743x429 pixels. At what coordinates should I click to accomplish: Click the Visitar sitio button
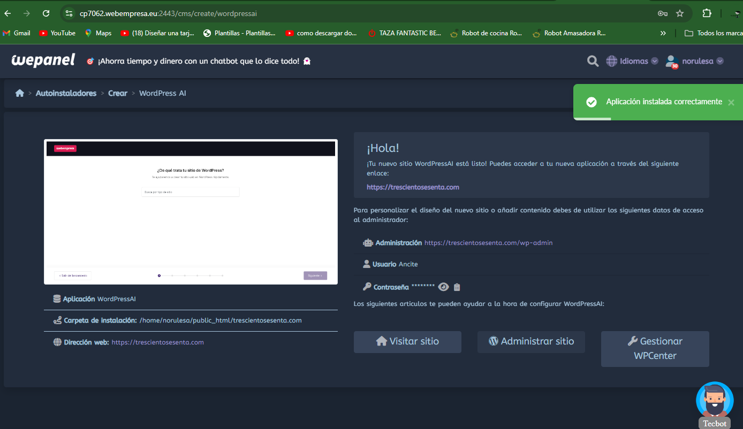(407, 342)
